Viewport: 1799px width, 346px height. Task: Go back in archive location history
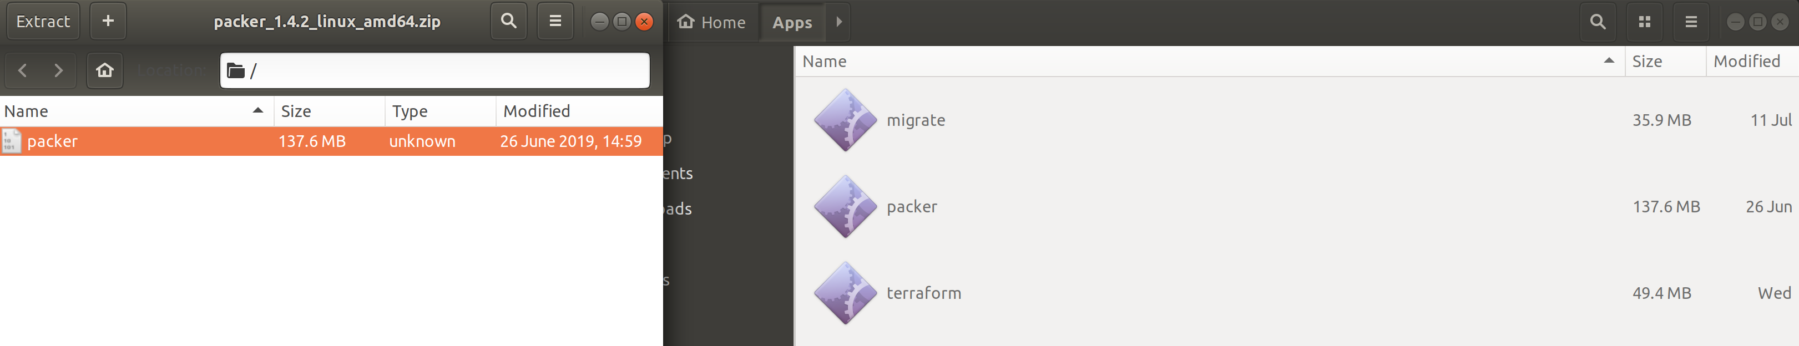click(x=22, y=70)
